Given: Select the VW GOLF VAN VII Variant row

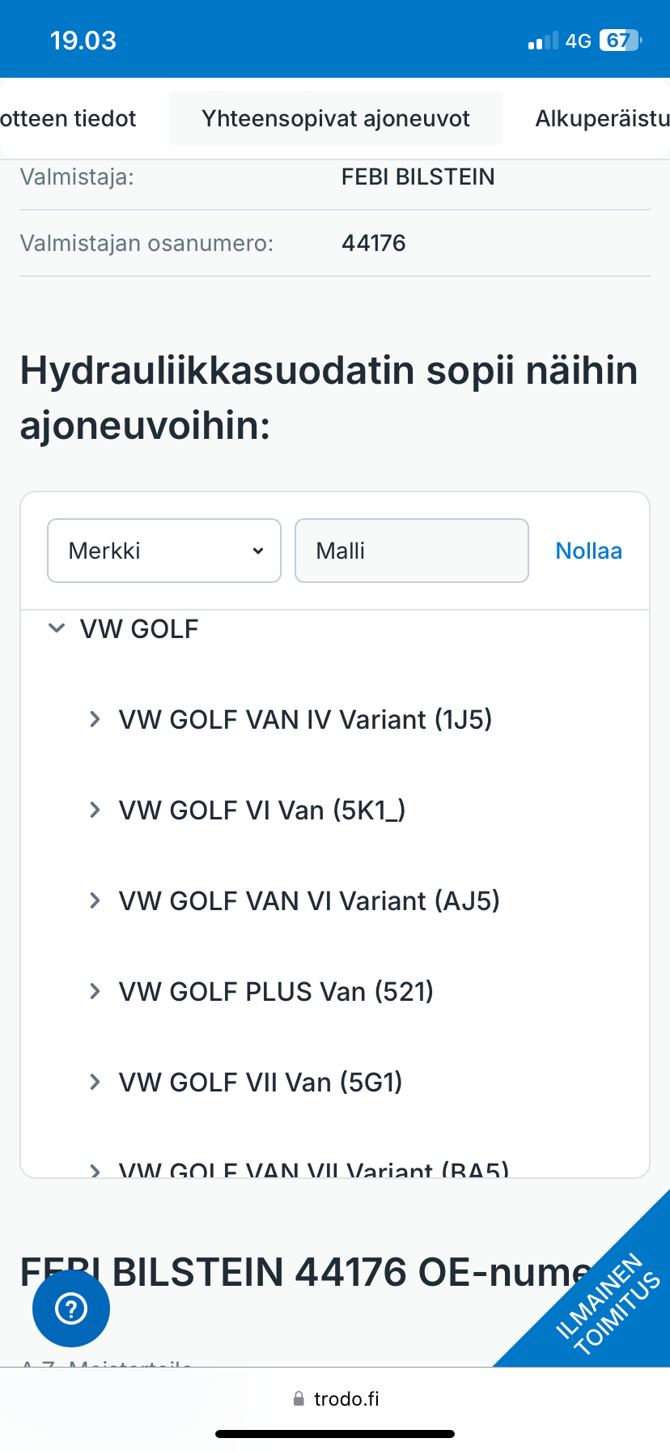Looking at the screenshot, I should tap(313, 1168).
